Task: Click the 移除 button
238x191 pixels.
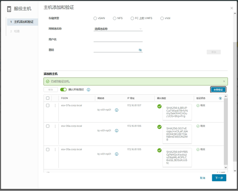Action: [50, 89]
